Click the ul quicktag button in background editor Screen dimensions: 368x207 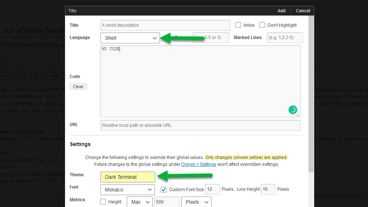pos(19,76)
